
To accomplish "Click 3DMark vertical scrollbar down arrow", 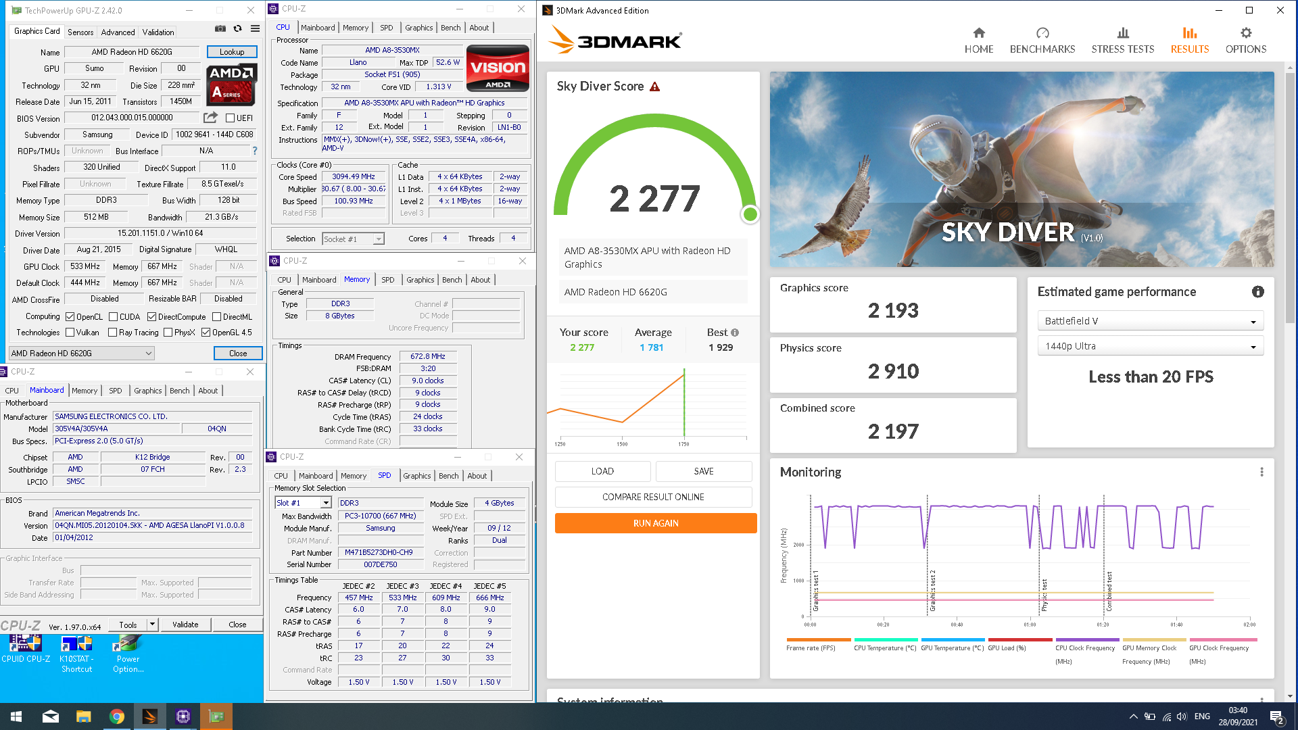I will (1291, 696).
